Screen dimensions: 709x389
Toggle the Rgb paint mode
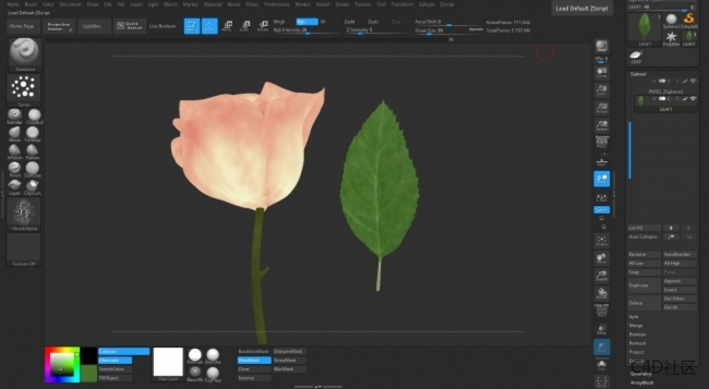pyautogui.click(x=307, y=22)
